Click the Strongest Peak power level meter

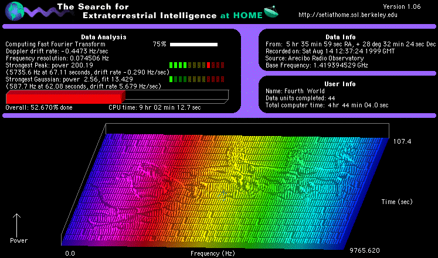pos(196,65)
